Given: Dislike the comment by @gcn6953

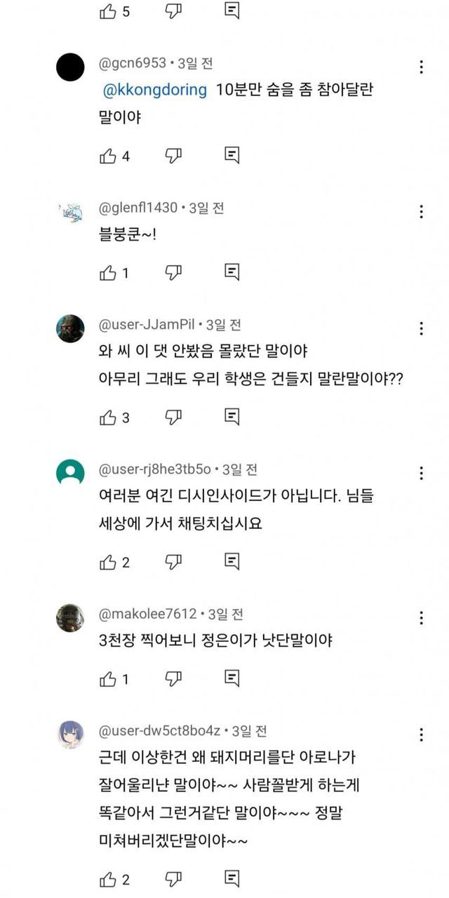Looking at the screenshot, I should [173, 156].
